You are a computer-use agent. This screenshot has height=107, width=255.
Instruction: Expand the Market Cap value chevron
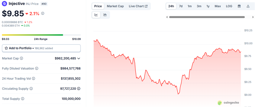(79, 58)
